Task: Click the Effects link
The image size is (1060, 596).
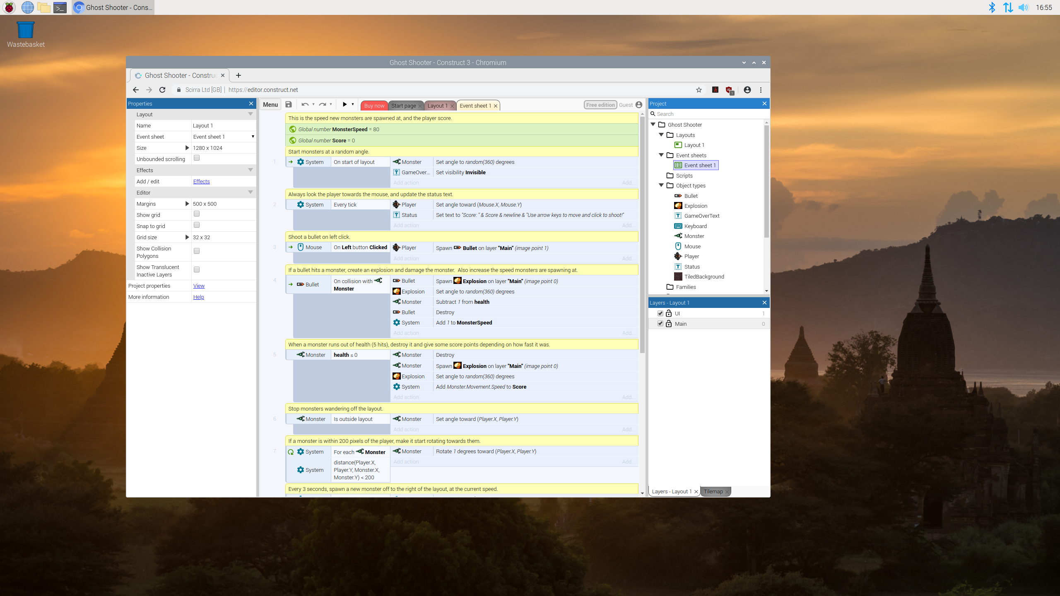Action: (201, 181)
